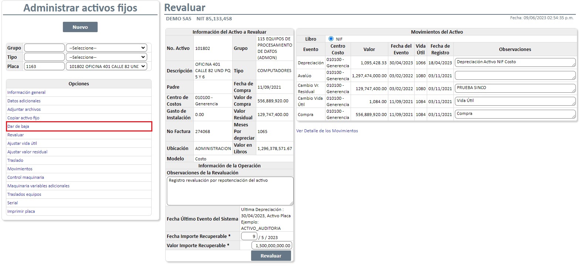
Task: Click the 'Compra' observation field
Action: pos(515,114)
